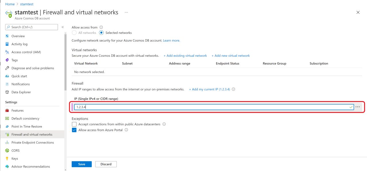Click the CORS icon in Settings

(7, 150)
